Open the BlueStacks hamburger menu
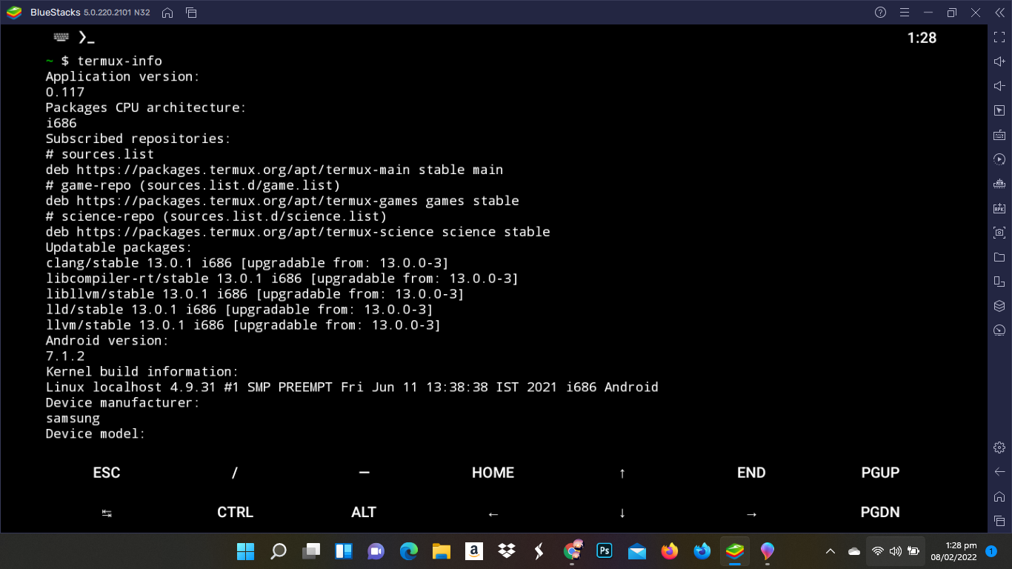The image size is (1012, 569). click(904, 13)
